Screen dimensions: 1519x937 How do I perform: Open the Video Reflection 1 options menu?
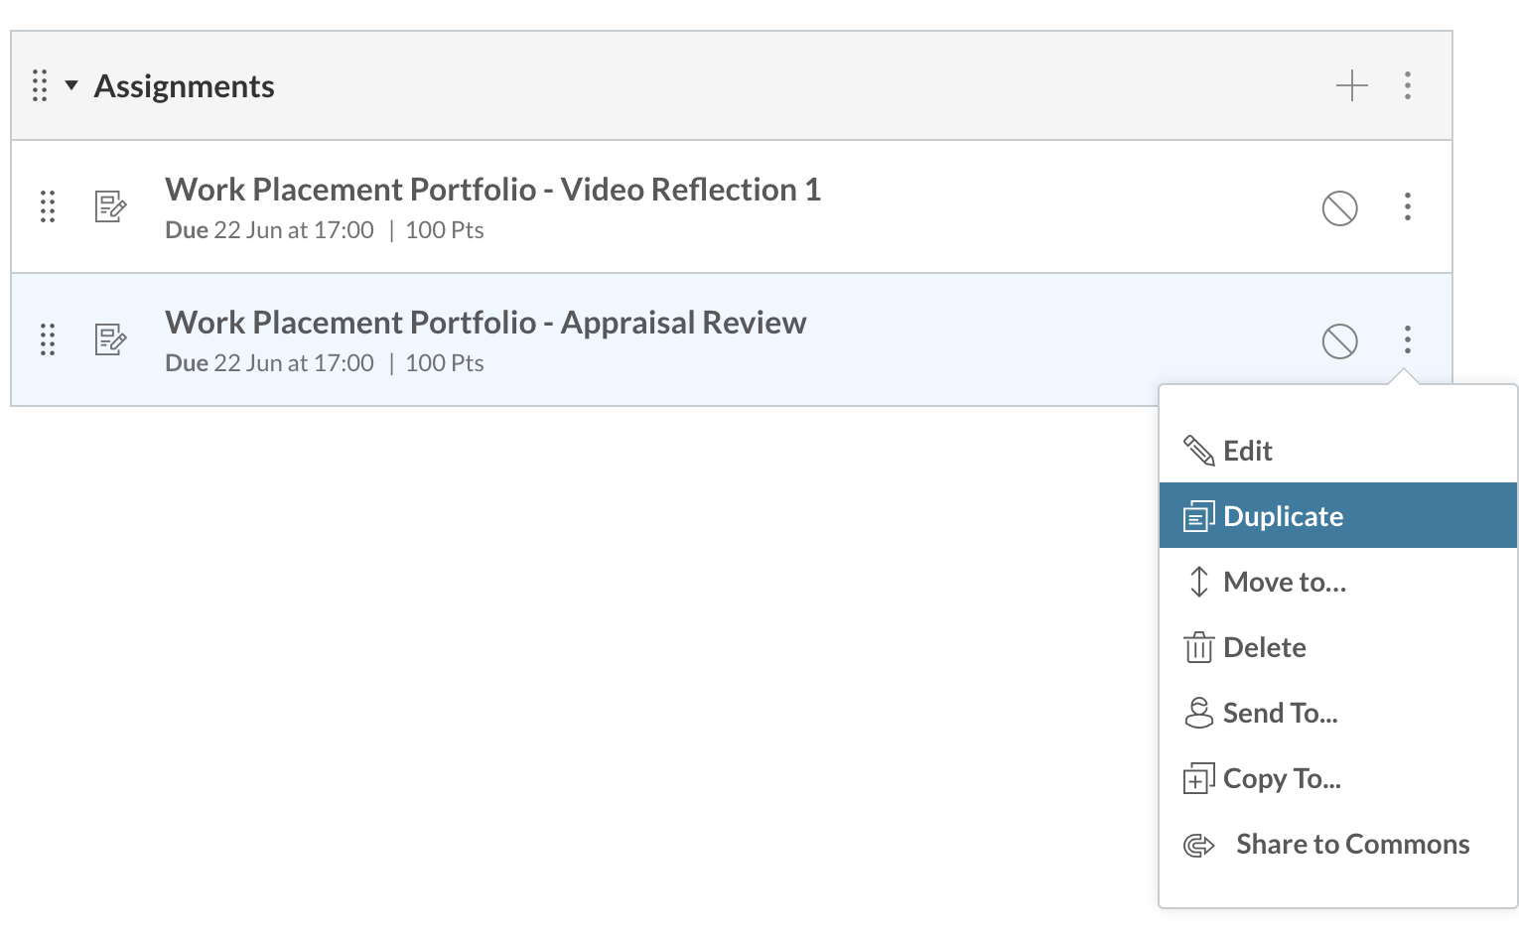tap(1407, 206)
